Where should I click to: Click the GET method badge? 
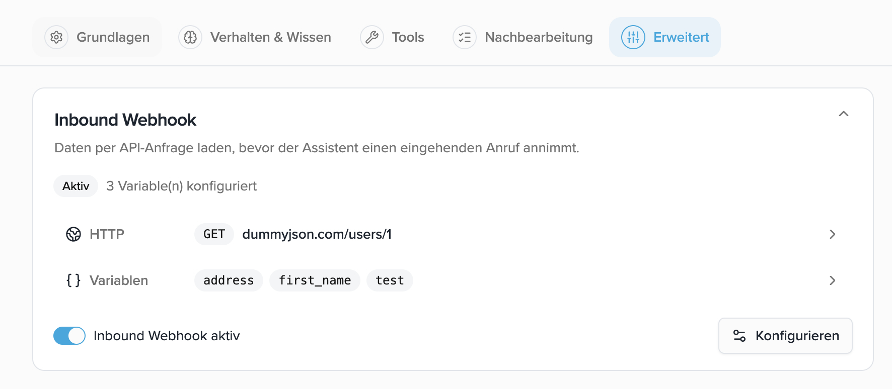214,234
